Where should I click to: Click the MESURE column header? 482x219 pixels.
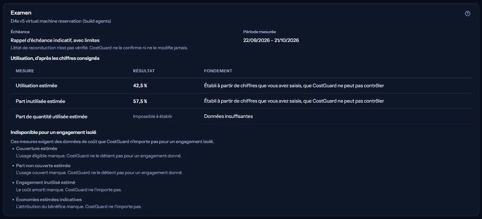point(25,71)
